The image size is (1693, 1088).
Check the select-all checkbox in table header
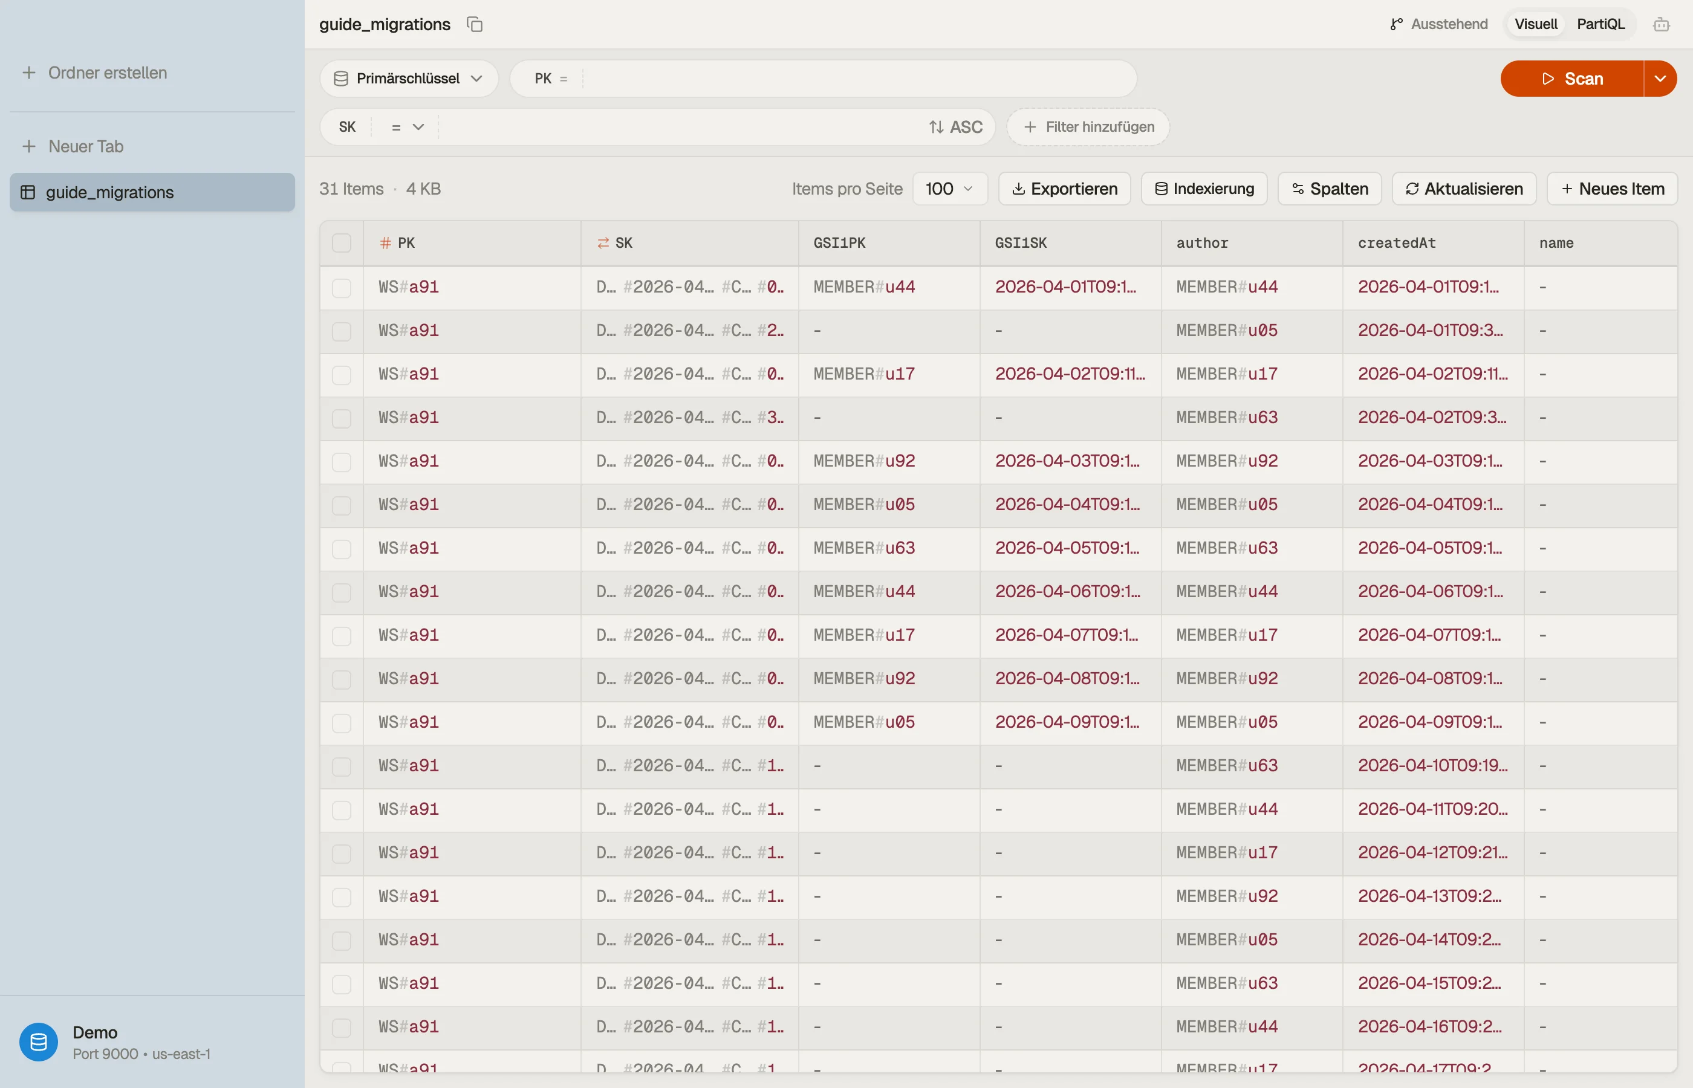tap(341, 243)
